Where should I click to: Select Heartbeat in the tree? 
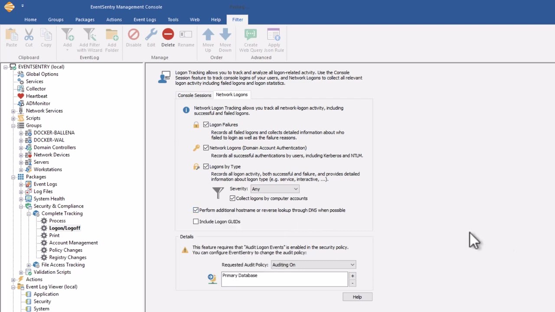point(36,96)
